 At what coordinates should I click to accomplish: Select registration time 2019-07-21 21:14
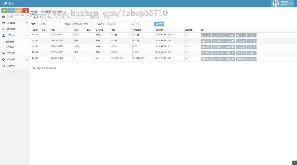tap(163, 58)
